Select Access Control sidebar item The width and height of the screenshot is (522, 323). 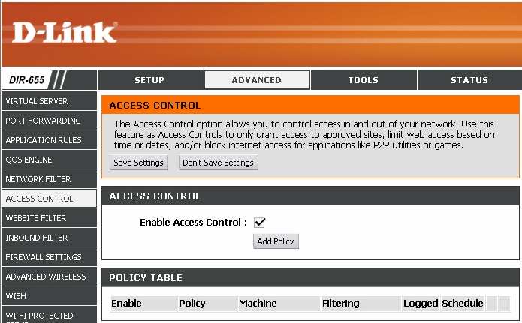(49, 199)
